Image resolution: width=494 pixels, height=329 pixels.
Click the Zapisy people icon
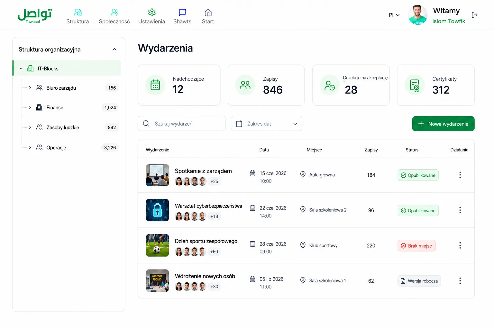point(245,85)
